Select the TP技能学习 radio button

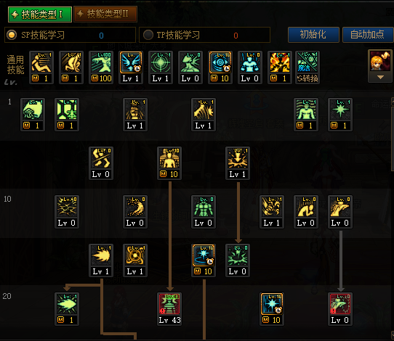point(148,35)
